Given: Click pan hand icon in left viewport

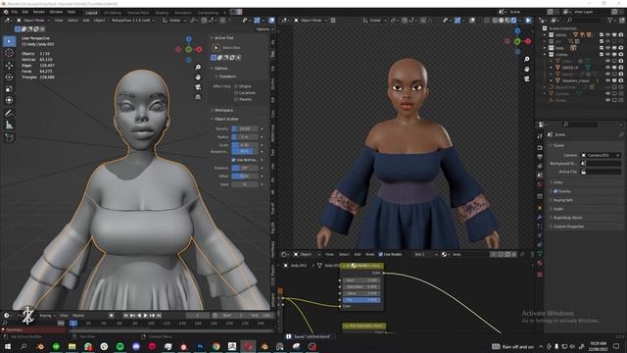Looking at the screenshot, I should click(198, 76).
